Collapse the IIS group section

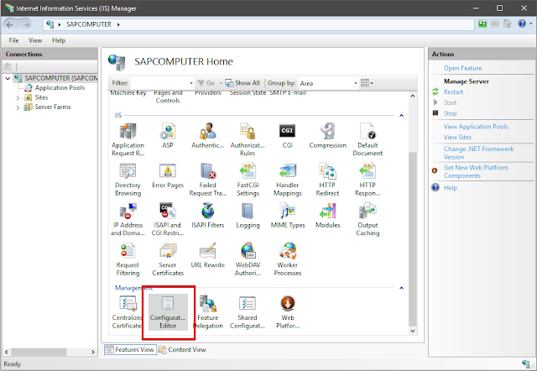click(x=401, y=116)
